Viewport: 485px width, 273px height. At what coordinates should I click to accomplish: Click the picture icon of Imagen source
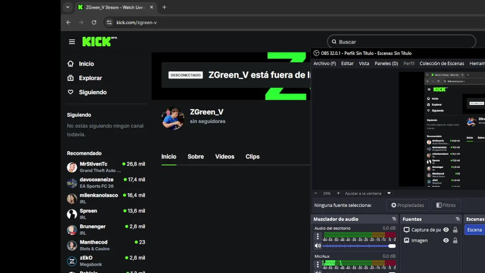point(407,240)
